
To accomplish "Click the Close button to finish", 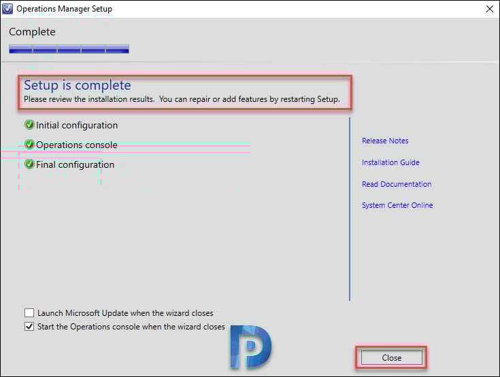I will (x=392, y=358).
